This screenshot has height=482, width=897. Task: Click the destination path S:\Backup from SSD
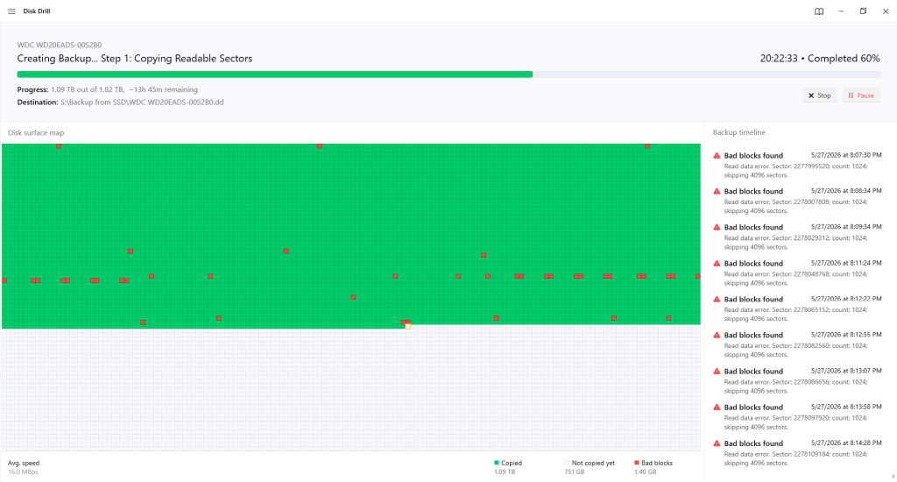pyautogui.click(x=142, y=103)
